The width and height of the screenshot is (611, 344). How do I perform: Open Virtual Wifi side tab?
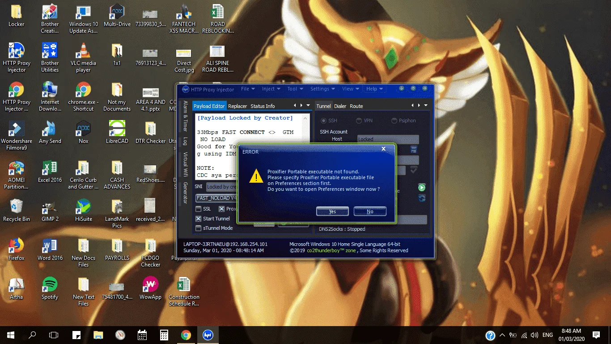[x=185, y=164]
